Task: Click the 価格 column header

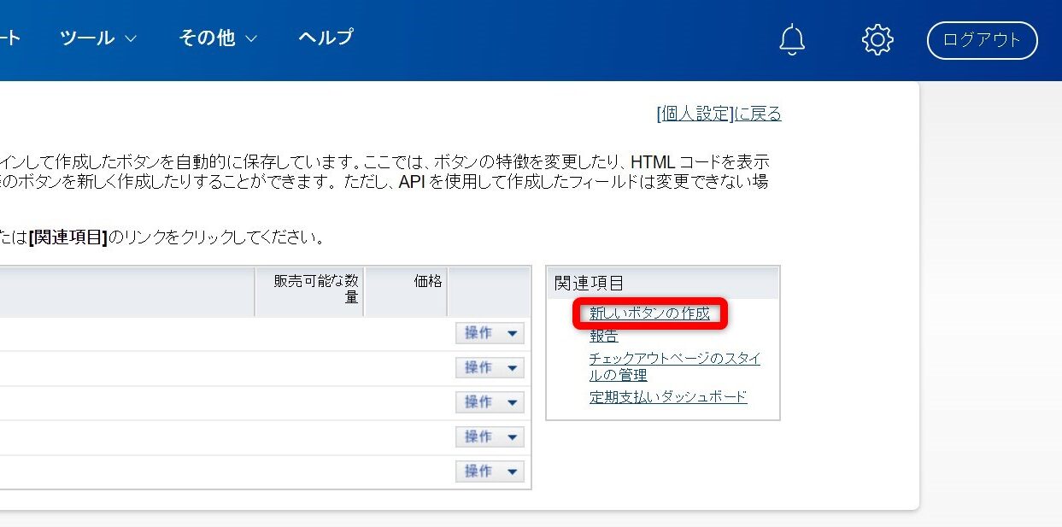Action: pos(427,281)
